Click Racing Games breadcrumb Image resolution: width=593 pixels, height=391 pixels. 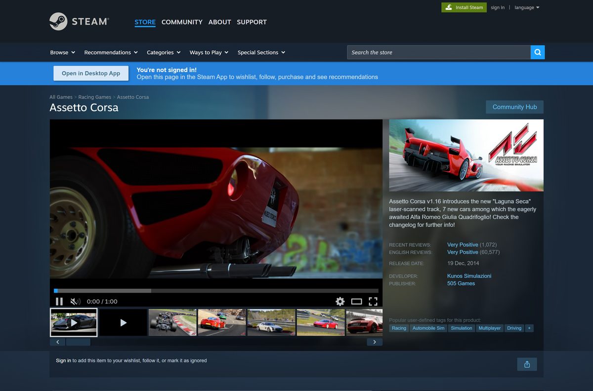click(x=95, y=97)
